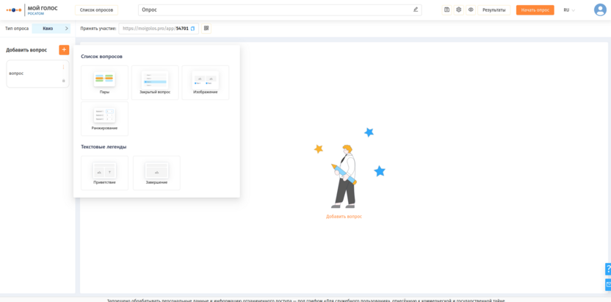Open the three-dot menu on вопрос card
The image size is (611, 302).
click(x=63, y=67)
